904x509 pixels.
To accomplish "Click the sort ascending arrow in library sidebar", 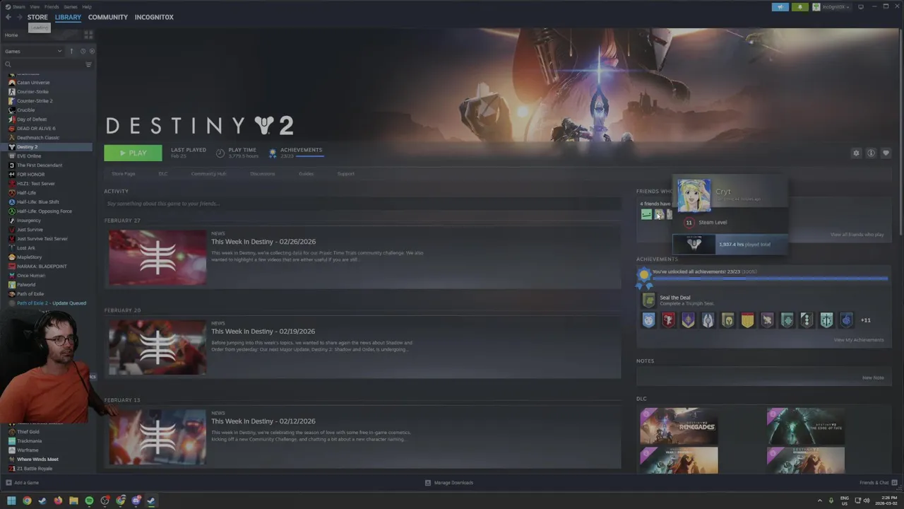I will pyautogui.click(x=71, y=51).
